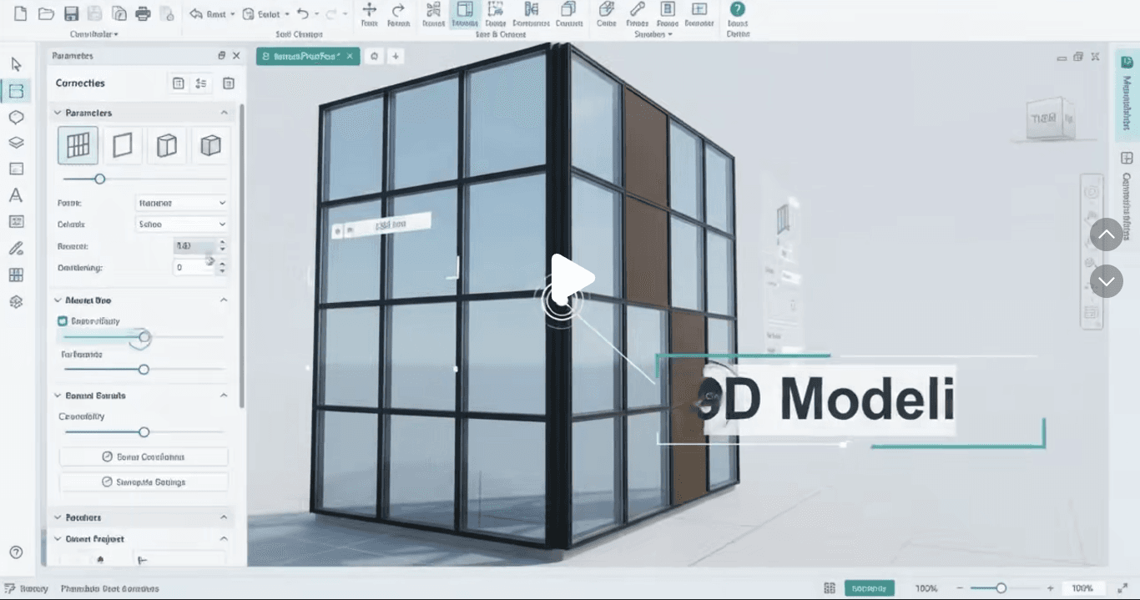Open help circle at bottom of left sidebar
This screenshot has height=600, width=1140.
point(16,552)
